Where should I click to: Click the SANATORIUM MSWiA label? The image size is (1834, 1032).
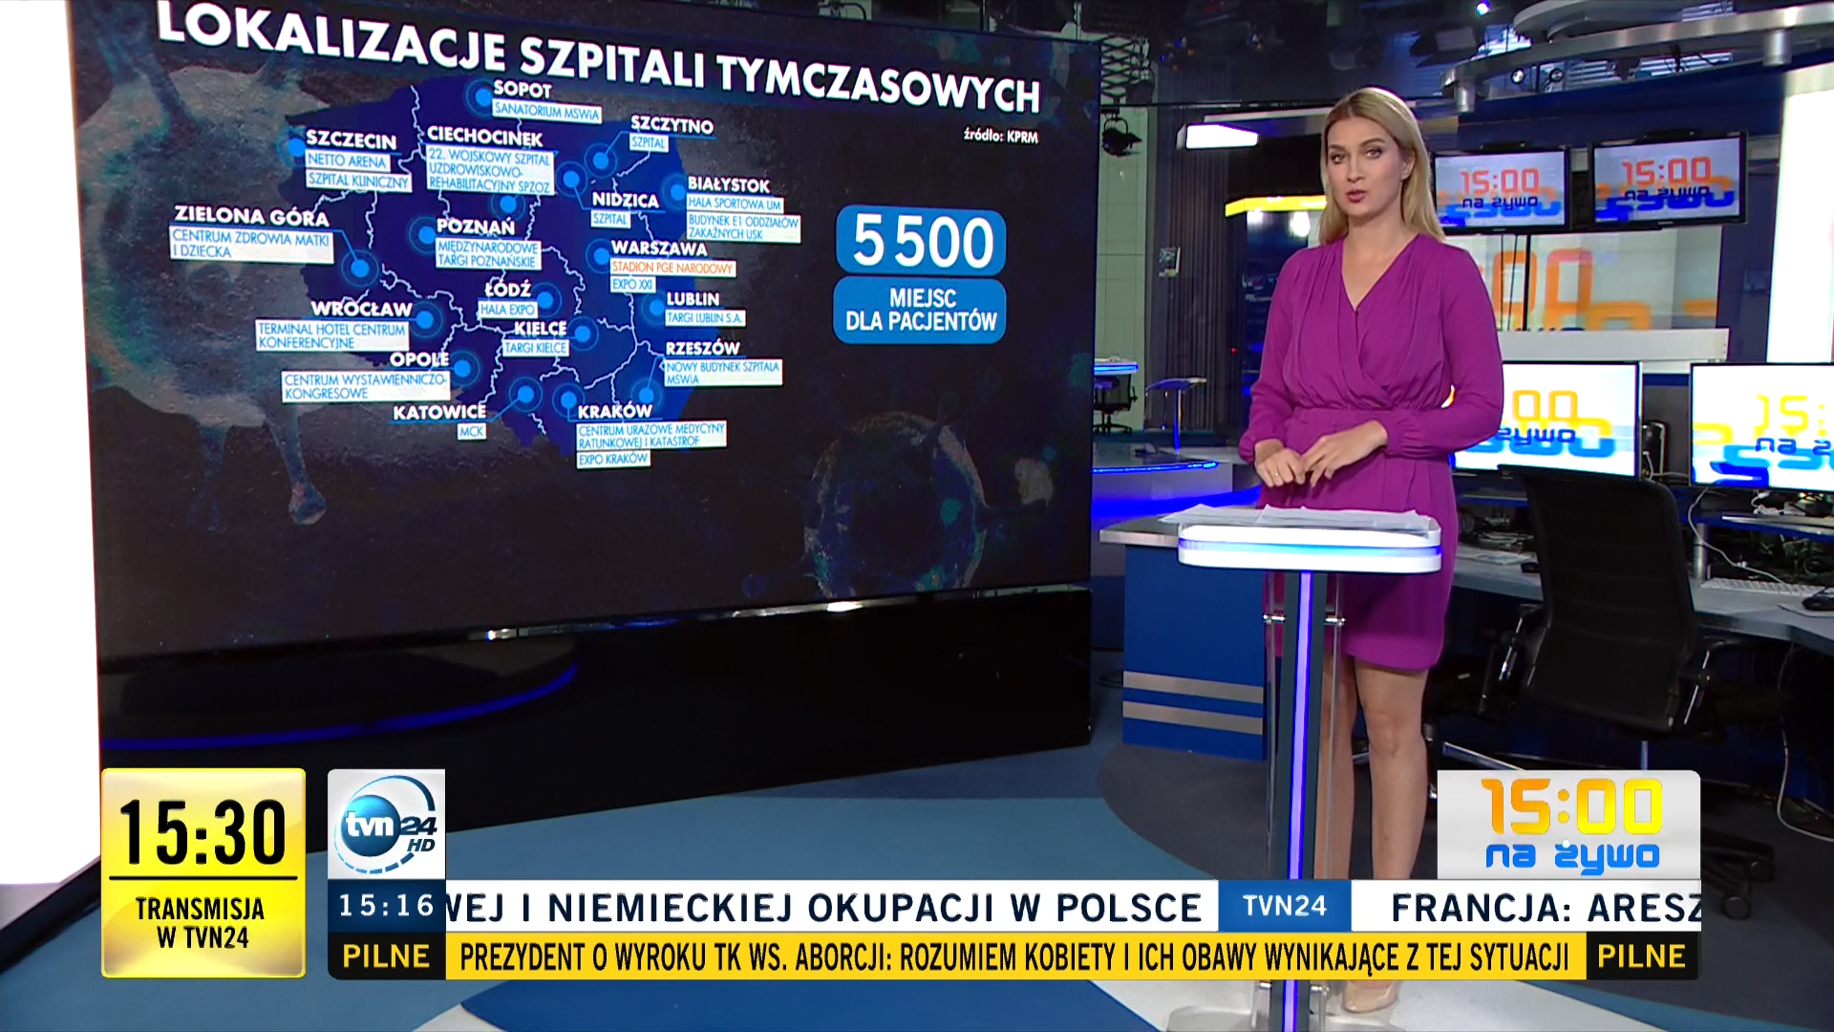pos(546,112)
